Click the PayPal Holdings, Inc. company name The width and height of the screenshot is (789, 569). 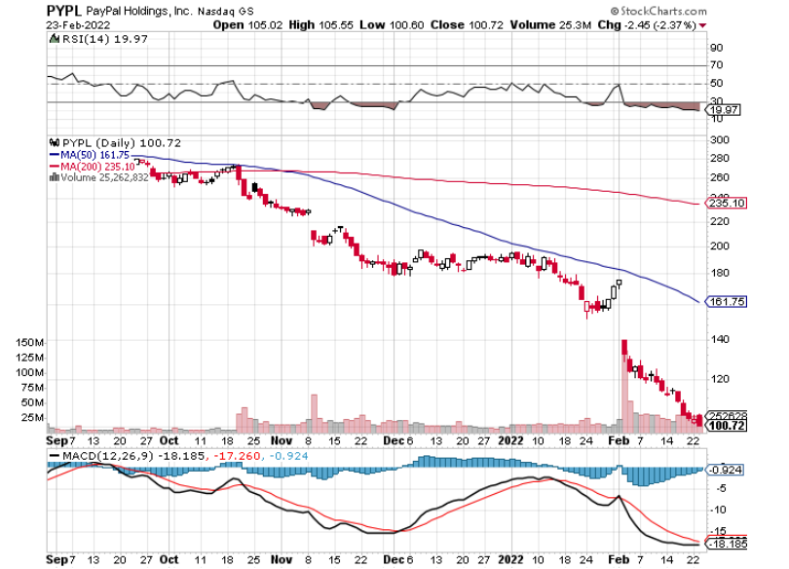click(x=138, y=11)
